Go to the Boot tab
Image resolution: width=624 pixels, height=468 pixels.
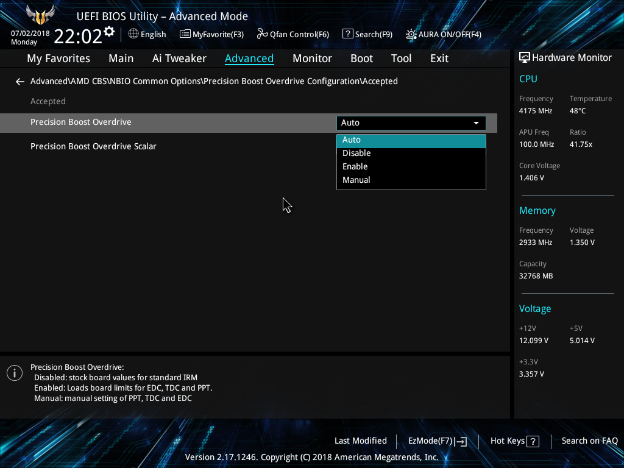(361, 58)
